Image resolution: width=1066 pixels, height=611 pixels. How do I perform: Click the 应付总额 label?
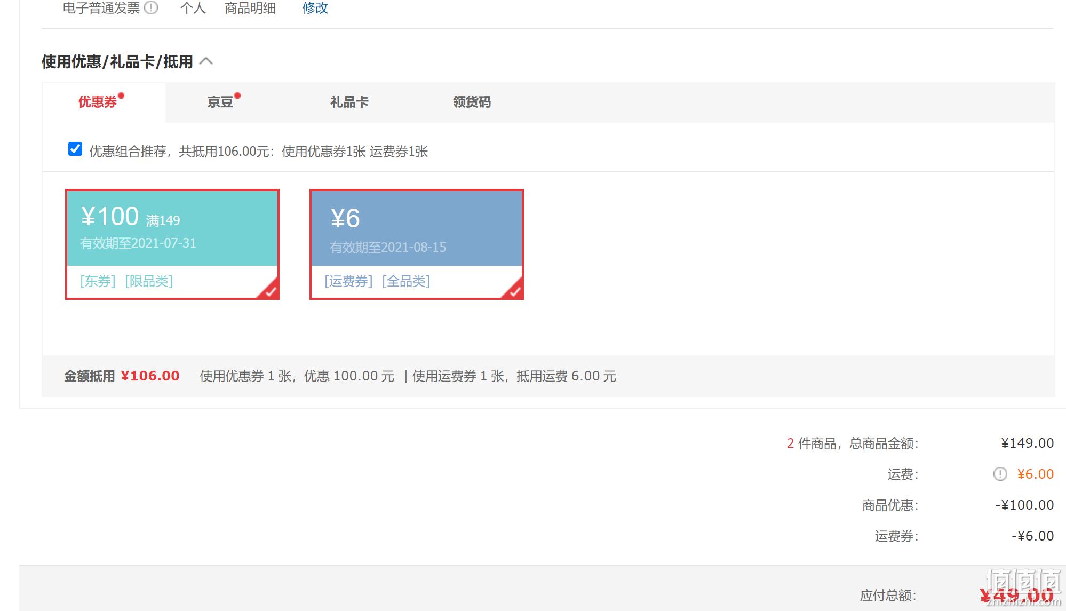(x=888, y=596)
